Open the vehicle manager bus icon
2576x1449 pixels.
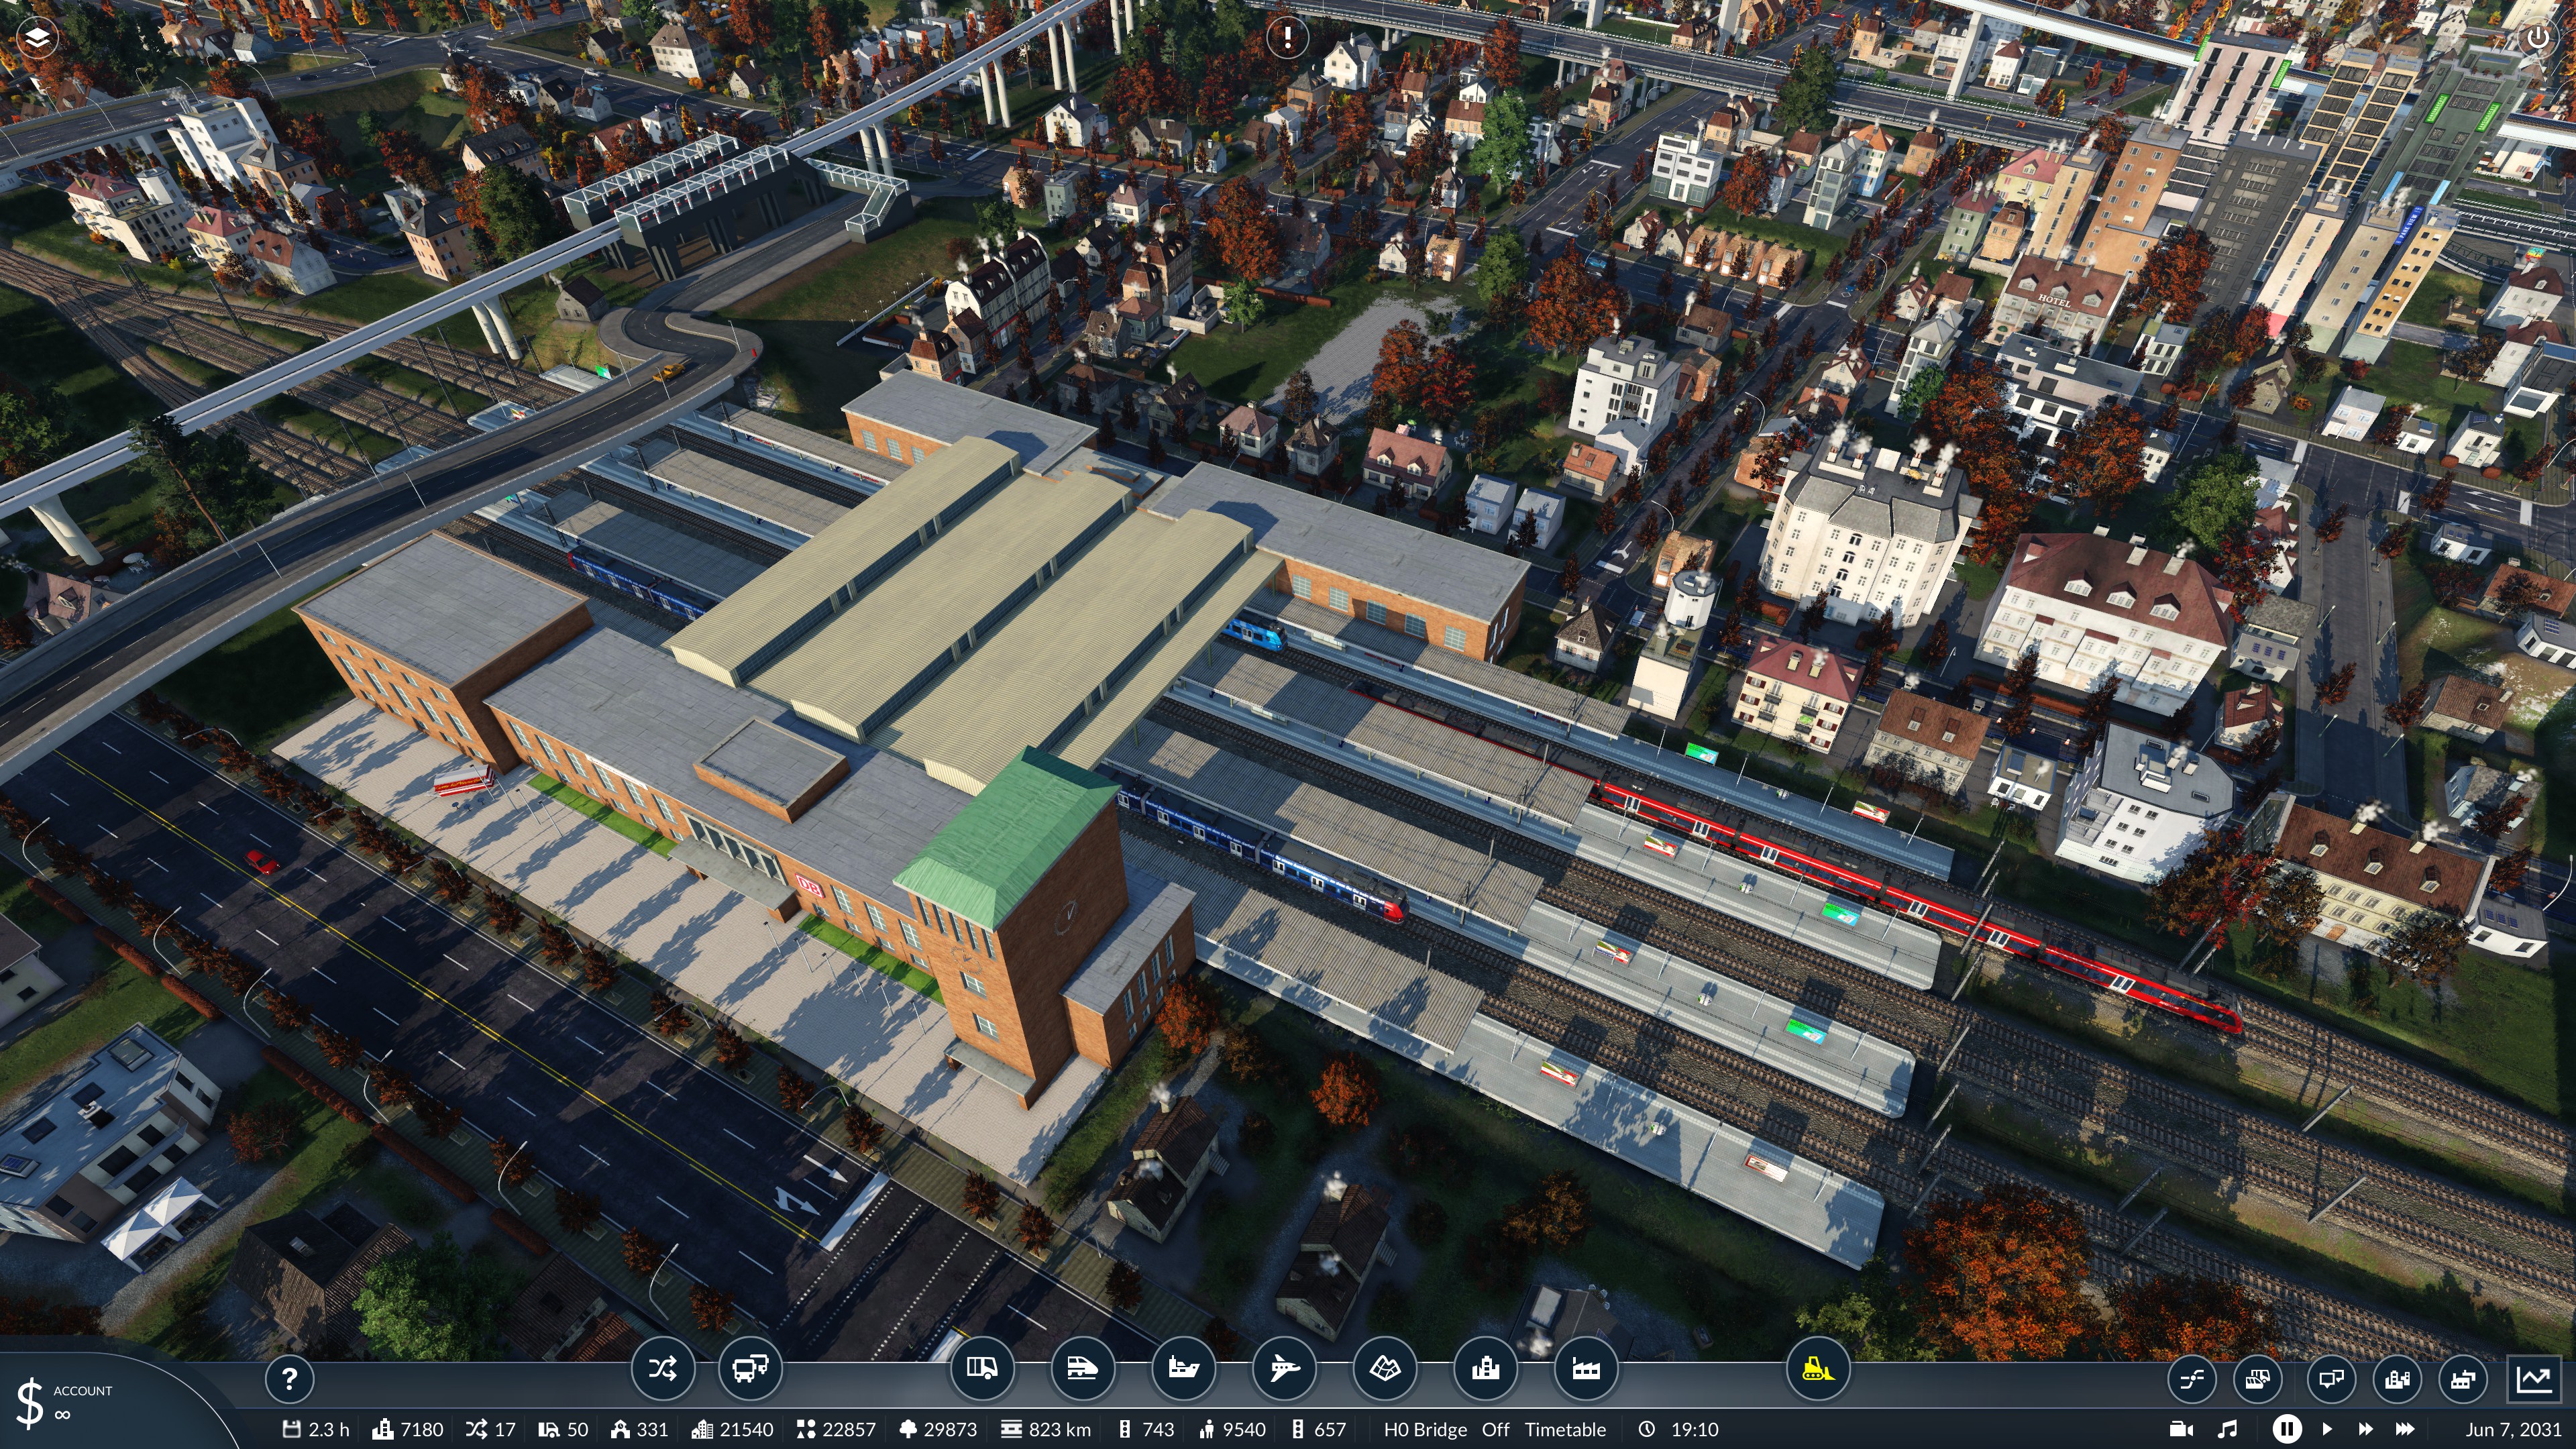(x=750, y=1368)
